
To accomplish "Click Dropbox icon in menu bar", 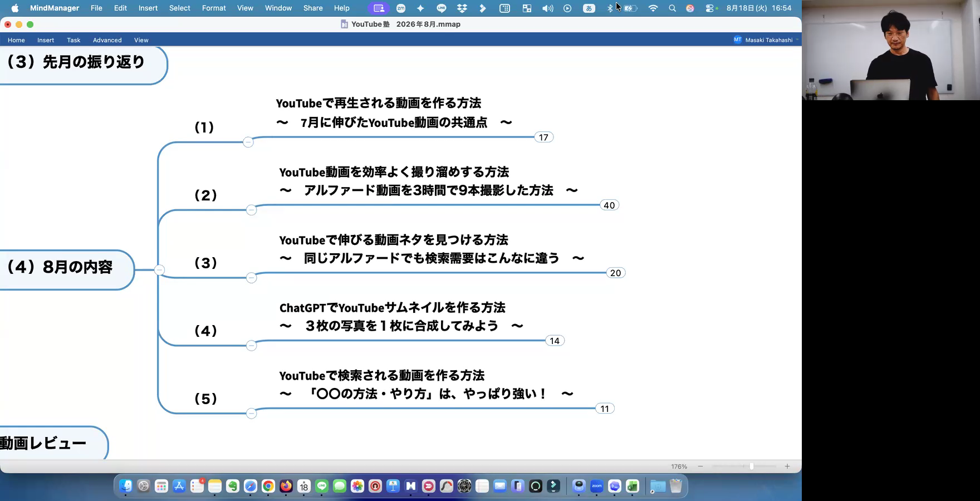I will [x=462, y=8].
